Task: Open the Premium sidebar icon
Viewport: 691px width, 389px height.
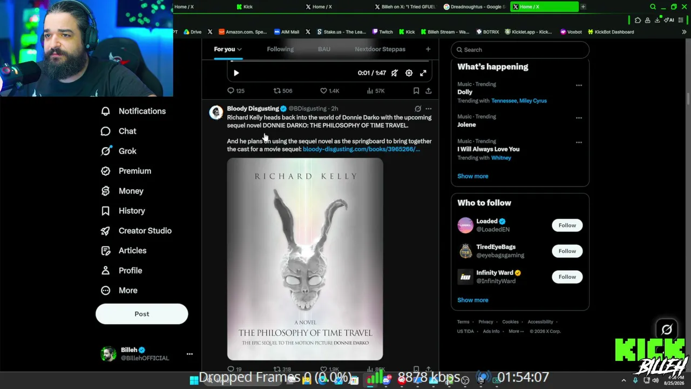Action: click(106, 171)
